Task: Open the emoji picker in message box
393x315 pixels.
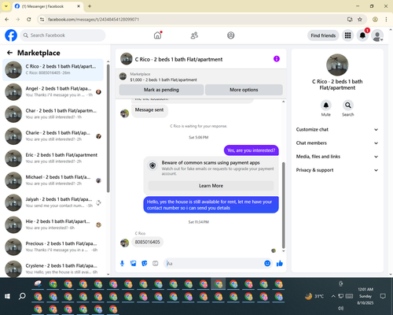Action: 267,263
